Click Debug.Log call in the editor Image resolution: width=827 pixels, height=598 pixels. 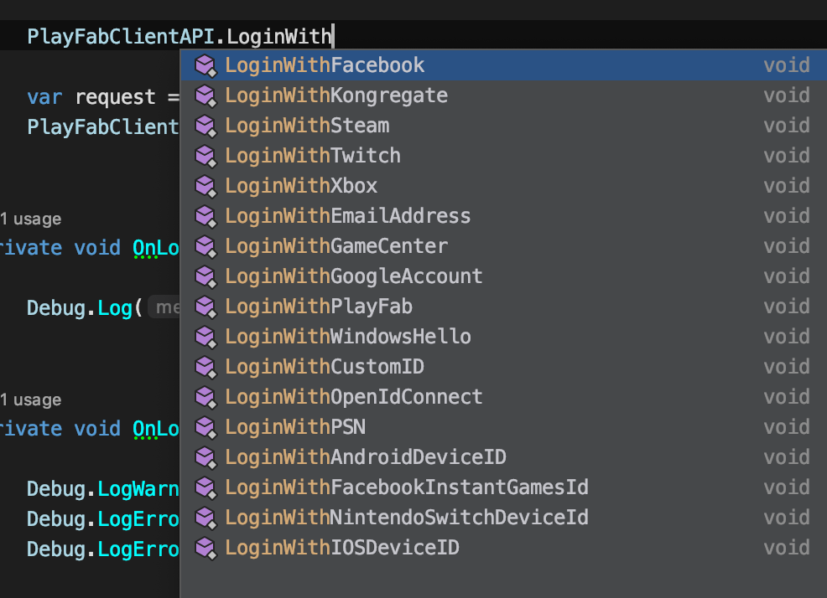85,308
